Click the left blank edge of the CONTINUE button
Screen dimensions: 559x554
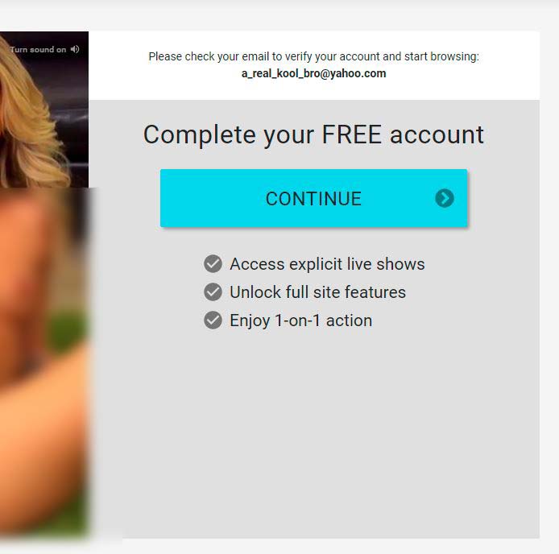click(200, 198)
